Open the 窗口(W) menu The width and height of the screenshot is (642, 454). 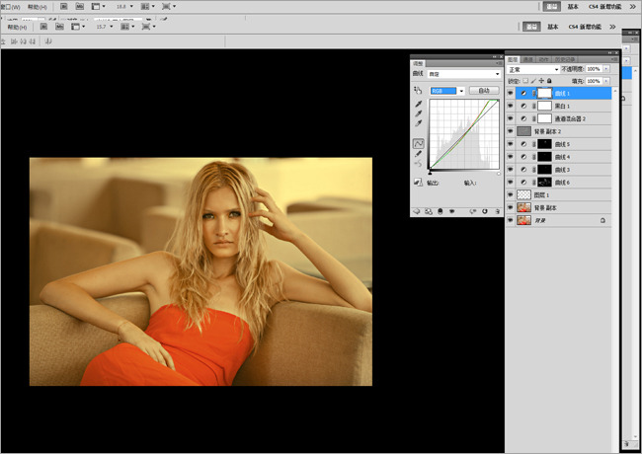click(x=10, y=7)
